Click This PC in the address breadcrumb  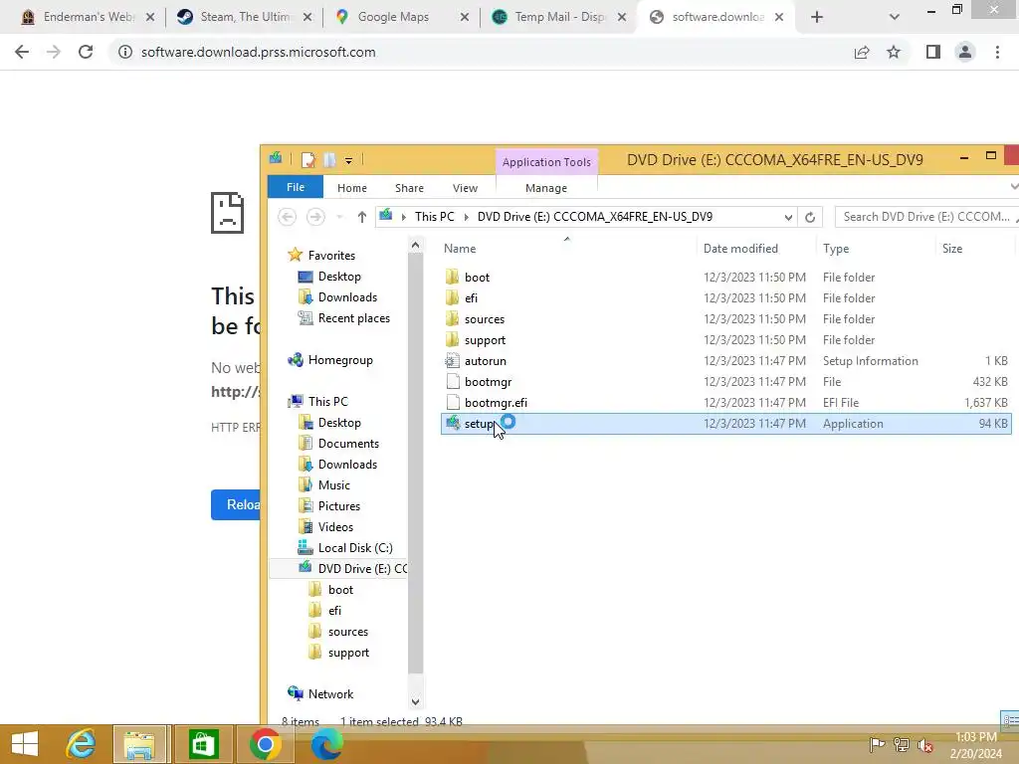click(x=434, y=216)
